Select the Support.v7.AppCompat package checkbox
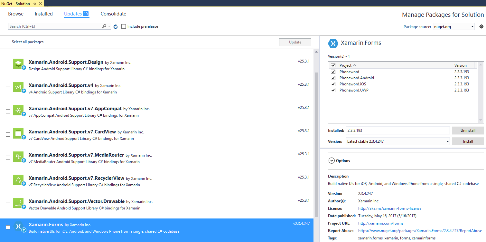 [8, 111]
